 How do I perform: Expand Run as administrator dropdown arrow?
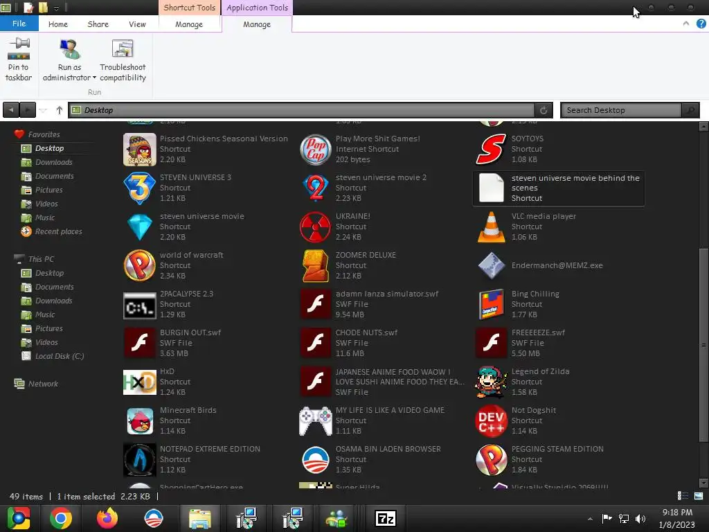pos(94,78)
